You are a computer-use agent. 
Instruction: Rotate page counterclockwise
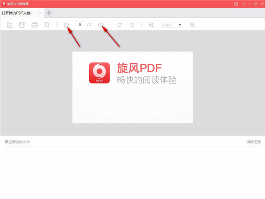132,25
